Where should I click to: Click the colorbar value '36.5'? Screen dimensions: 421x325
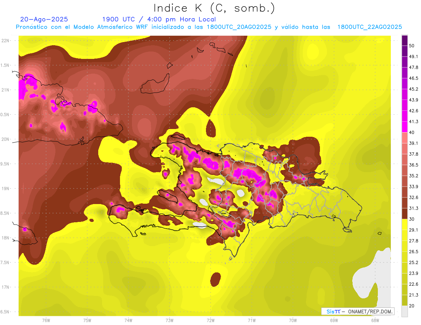coord(413,165)
